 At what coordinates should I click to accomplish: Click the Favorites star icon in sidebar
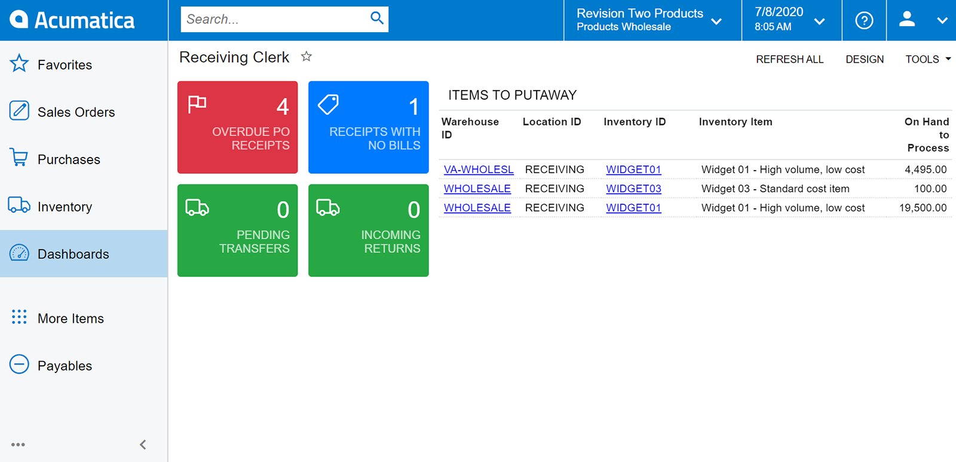pos(19,63)
